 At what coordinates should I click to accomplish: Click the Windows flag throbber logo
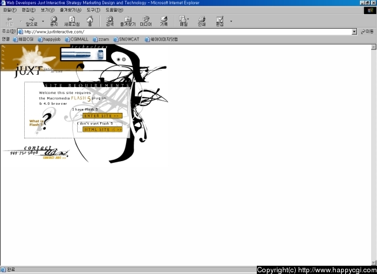(x=370, y=11)
